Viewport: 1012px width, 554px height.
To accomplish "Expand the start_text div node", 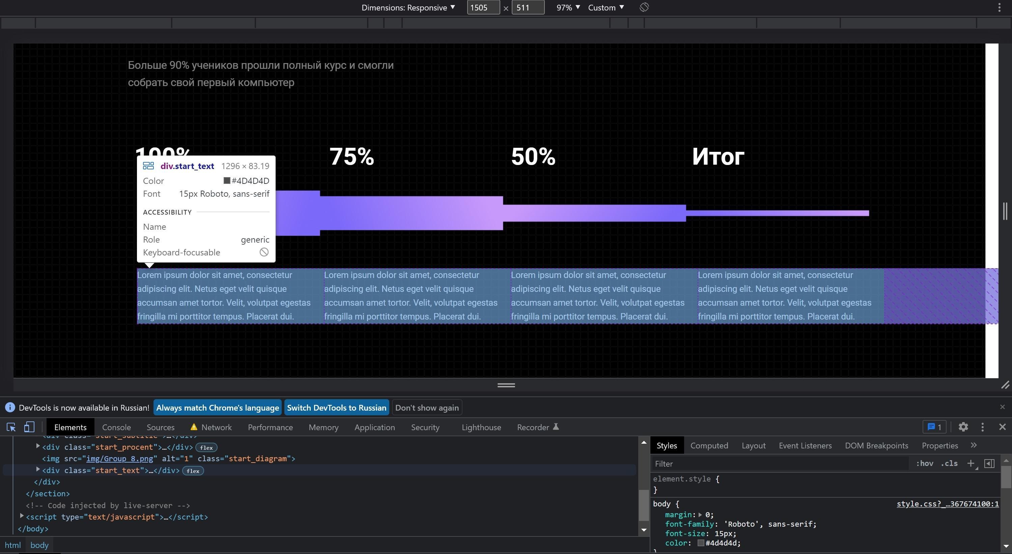I will (38, 470).
